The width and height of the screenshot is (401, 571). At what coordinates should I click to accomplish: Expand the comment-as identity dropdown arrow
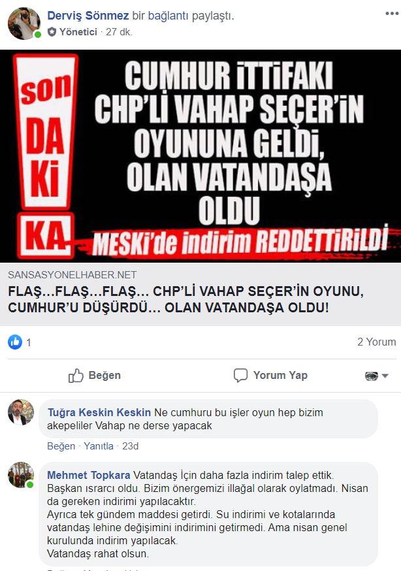(x=385, y=376)
